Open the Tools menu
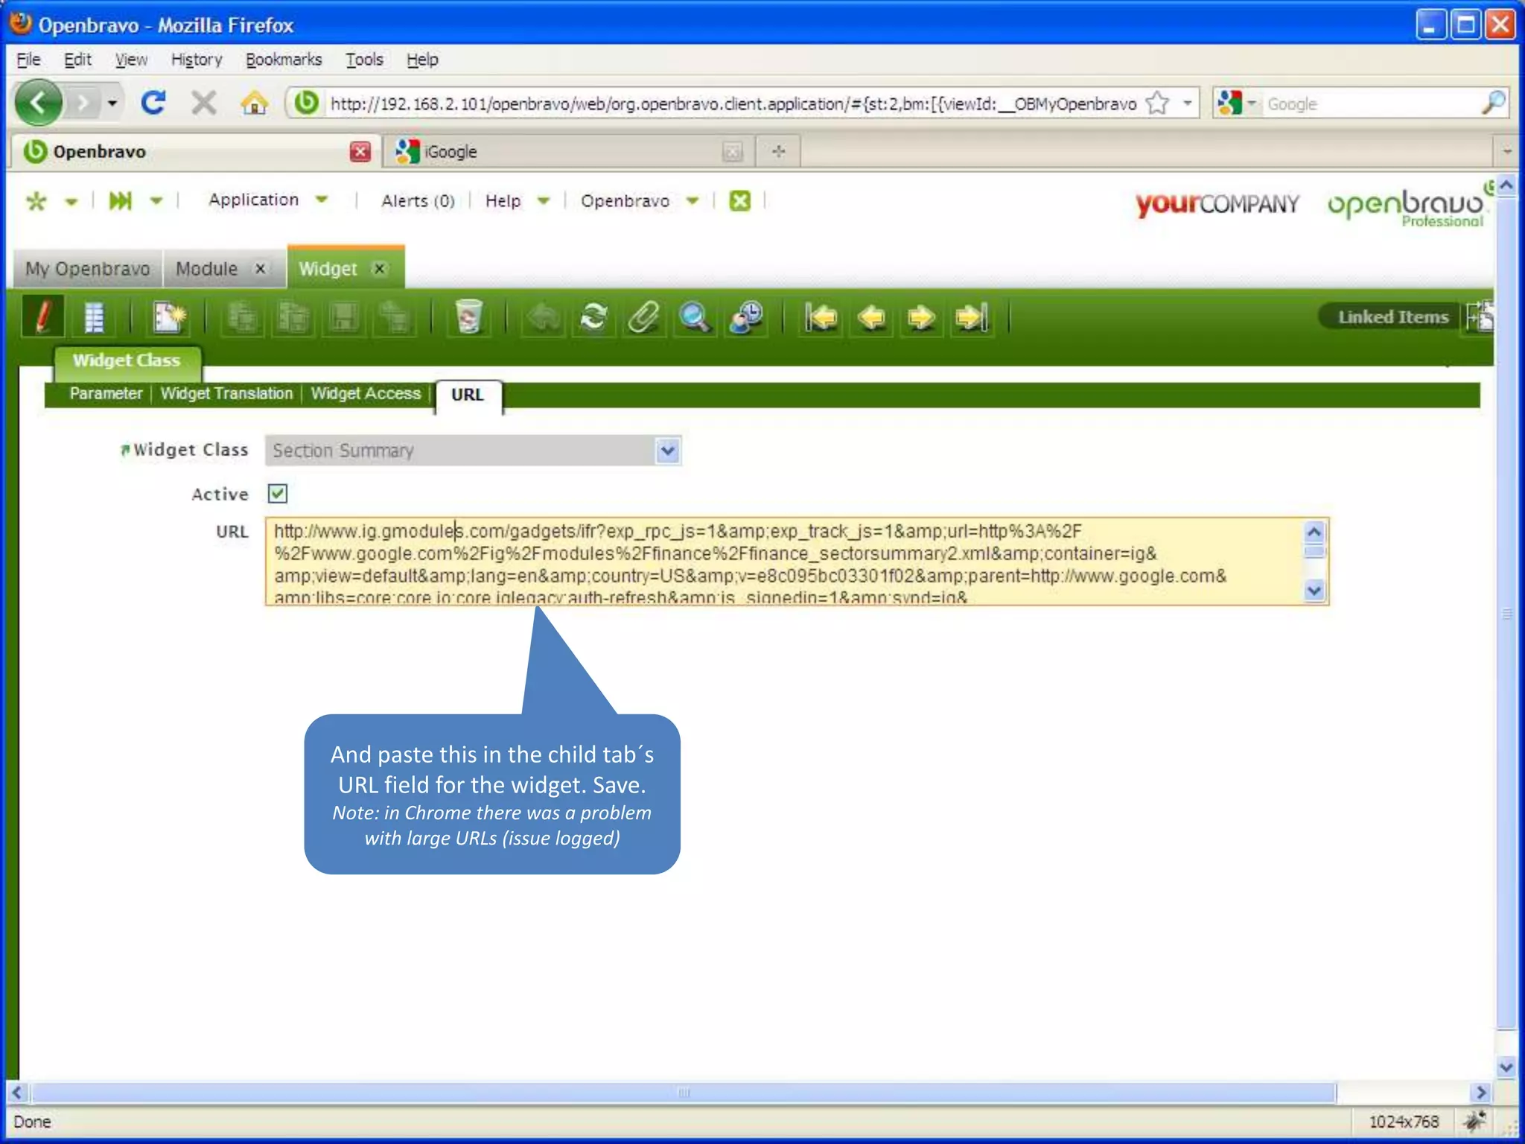The width and height of the screenshot is (1525, 1144). pos(364,60)
